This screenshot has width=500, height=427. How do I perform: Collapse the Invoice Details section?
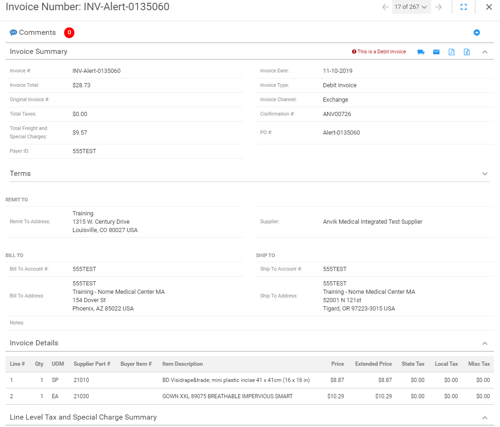485,343
